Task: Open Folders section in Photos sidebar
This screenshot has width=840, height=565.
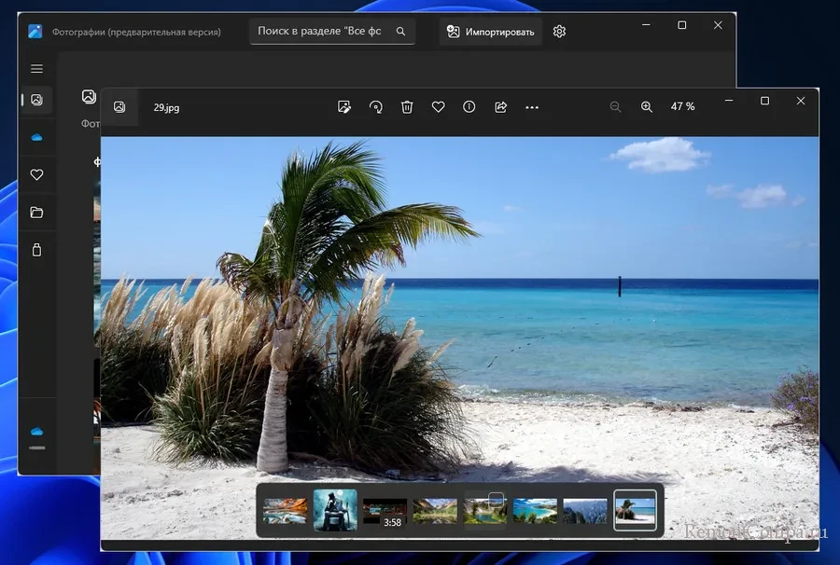Action: click(x=37, y=213)
